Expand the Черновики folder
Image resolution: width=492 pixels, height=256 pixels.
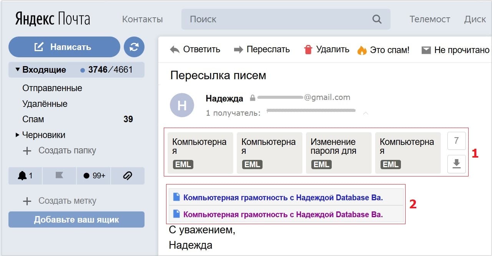coord(17,135)
